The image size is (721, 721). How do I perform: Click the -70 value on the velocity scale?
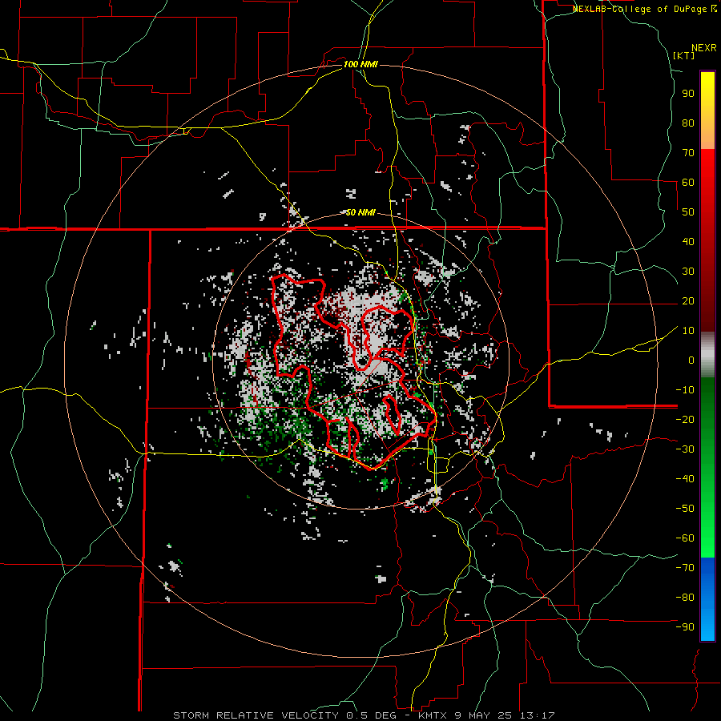[x=685, y=568]
